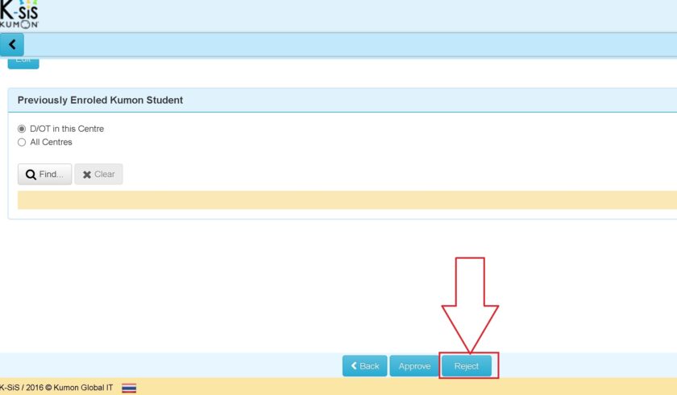Click the "All Centres" label text
Screen dimensions: 677x395
click(x=51, y=142)
